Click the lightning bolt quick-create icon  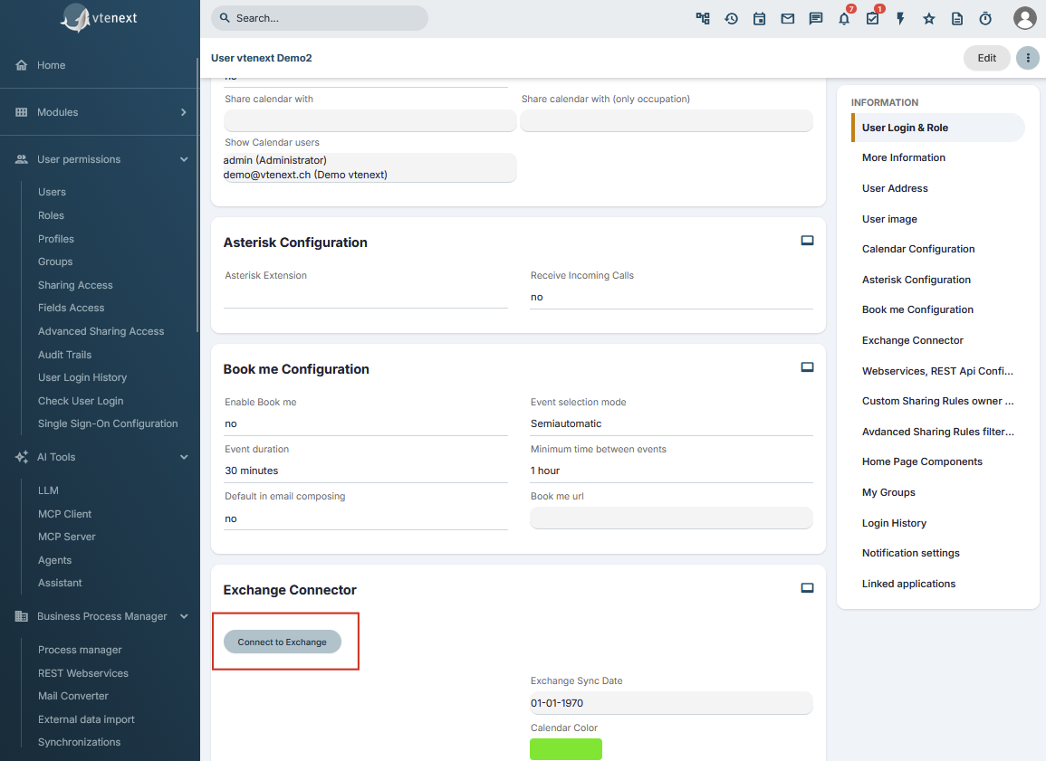(900, 19)
